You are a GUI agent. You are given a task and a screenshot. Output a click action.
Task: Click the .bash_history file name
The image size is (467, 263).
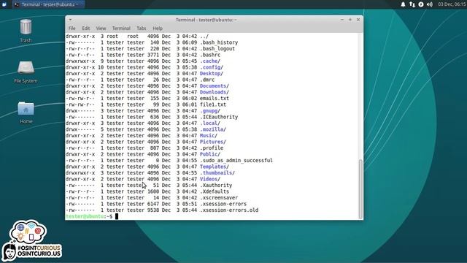pyautogui.click(x=219, y=42)
